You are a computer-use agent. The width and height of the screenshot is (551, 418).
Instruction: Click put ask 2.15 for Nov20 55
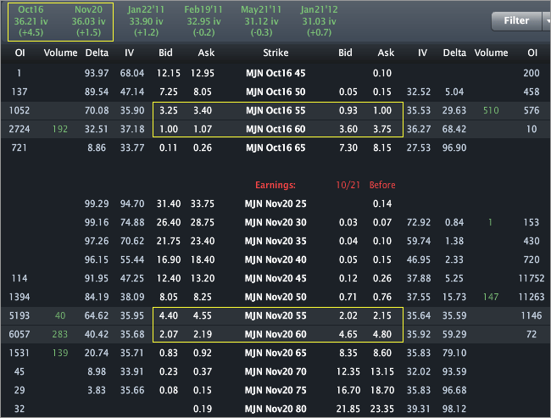point(382,315)
